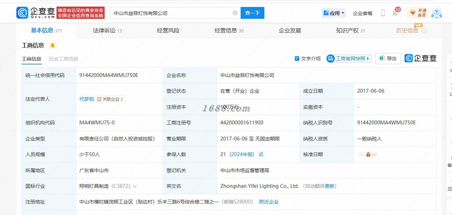Click registration number 442000001611900
The width and height of the screenshot is (452, 215).
pyautogui.click(x=242, y=123)
